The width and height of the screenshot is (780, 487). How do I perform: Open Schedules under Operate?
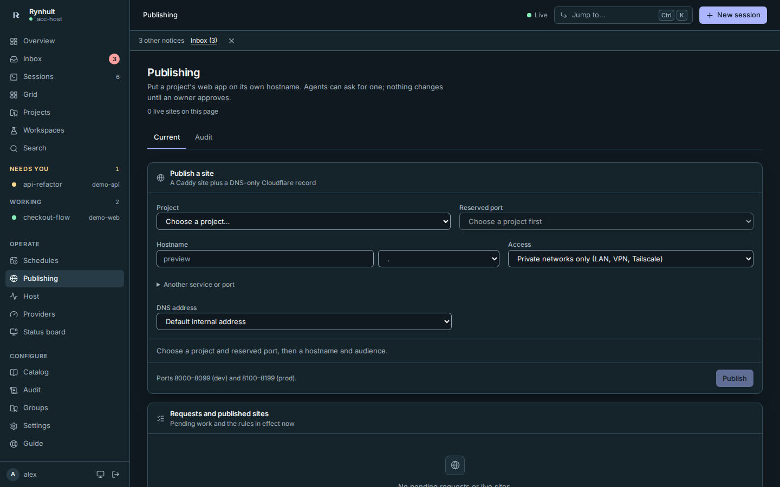[x=64, y=261]
